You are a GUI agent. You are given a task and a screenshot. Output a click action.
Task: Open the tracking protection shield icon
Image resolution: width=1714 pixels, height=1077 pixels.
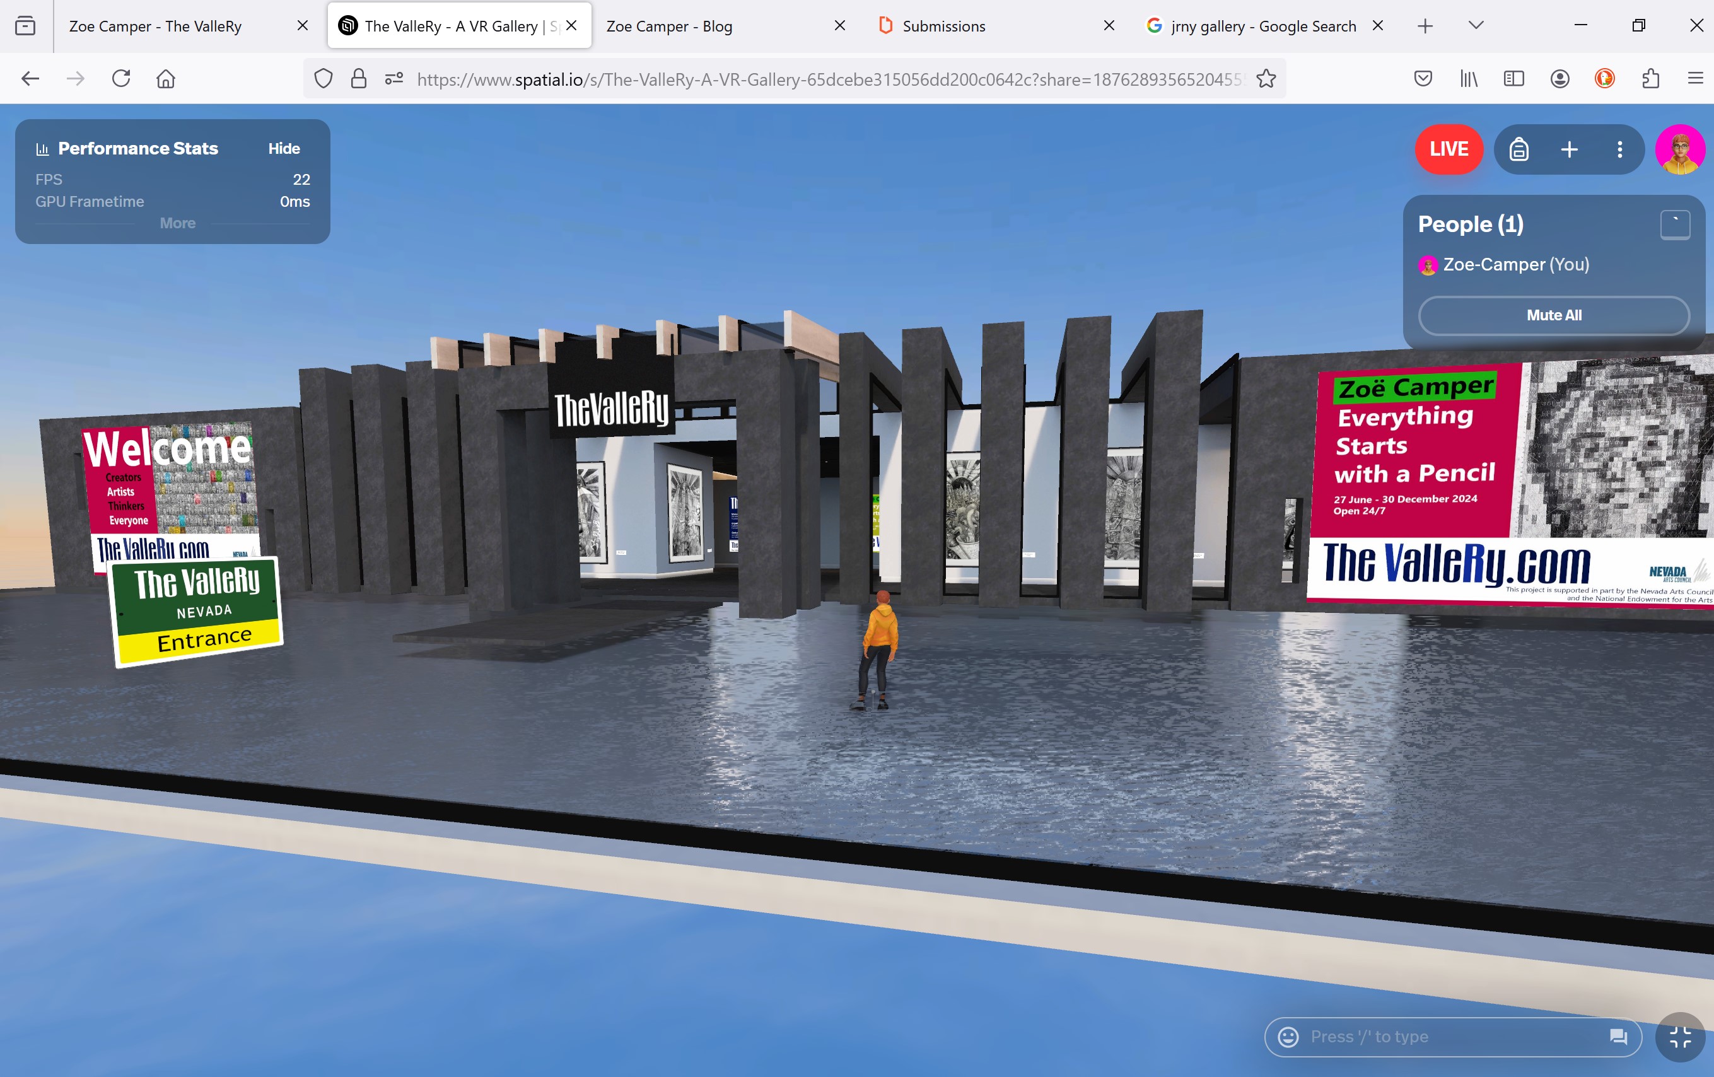[x=323, y=78]
